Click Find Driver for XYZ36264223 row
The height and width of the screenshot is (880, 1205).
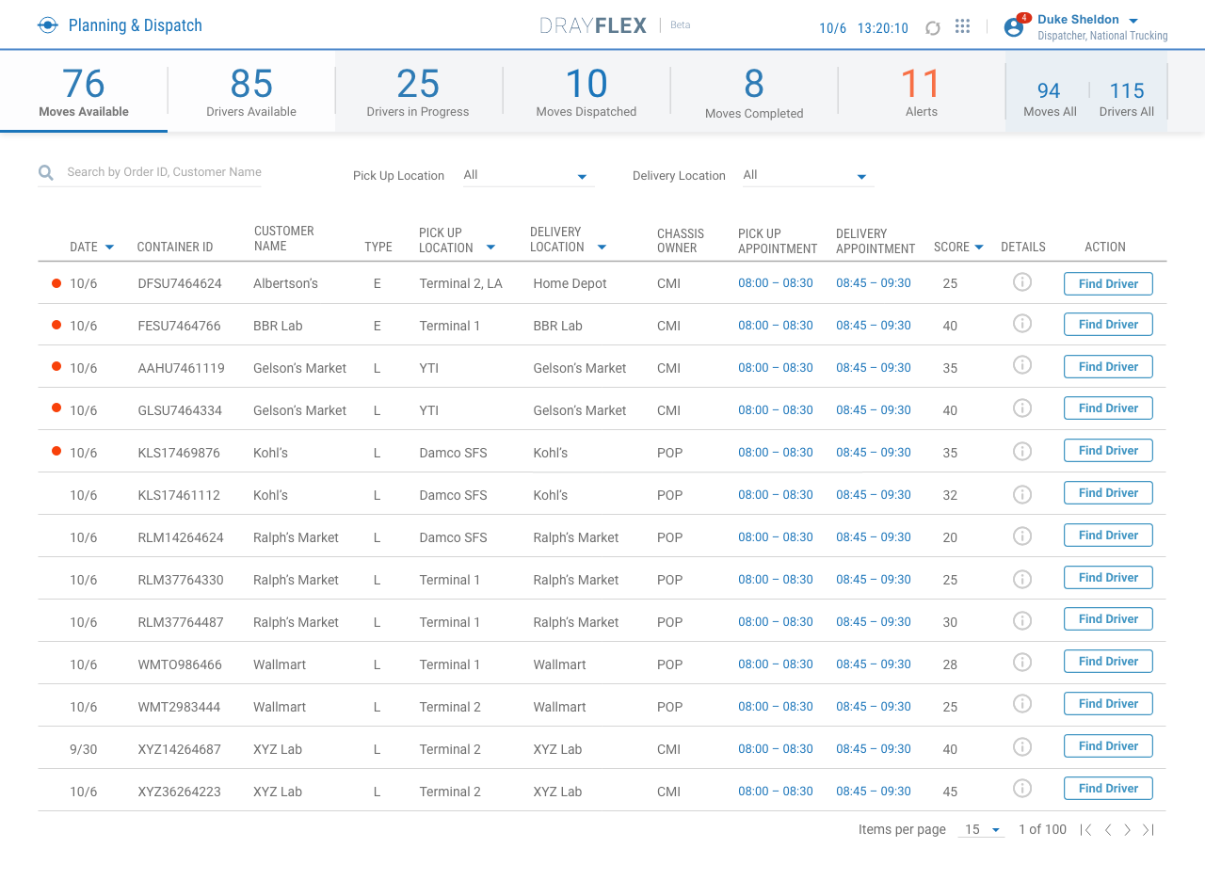1108,789
